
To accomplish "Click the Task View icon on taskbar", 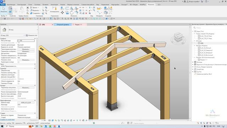I will click(37, 126).
